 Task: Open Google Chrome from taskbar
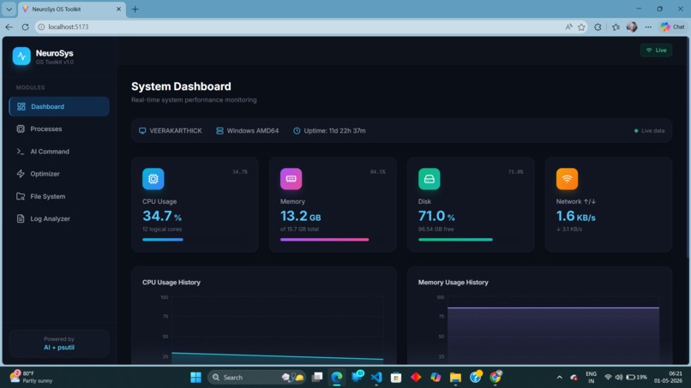pos(496,378)
